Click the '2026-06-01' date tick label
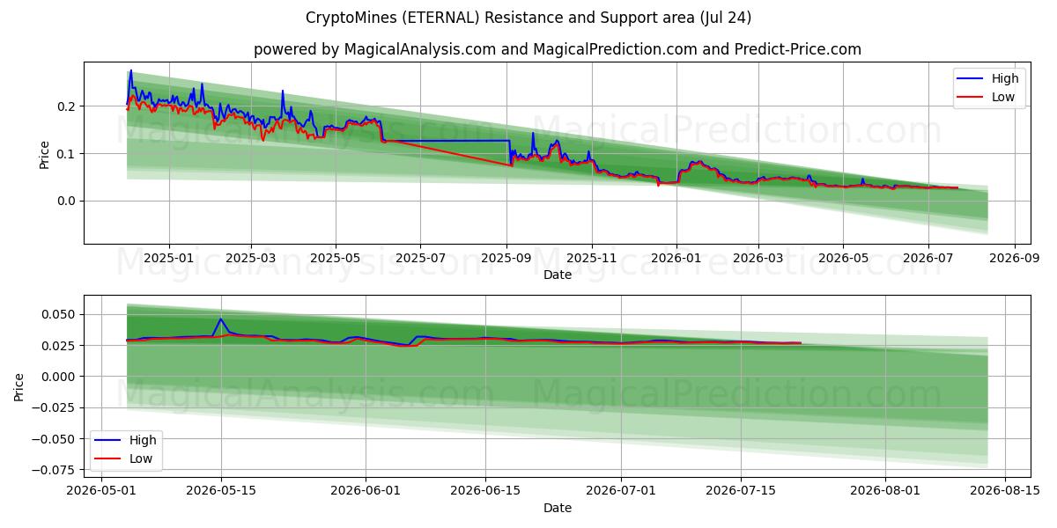 [x=366, y=491]
